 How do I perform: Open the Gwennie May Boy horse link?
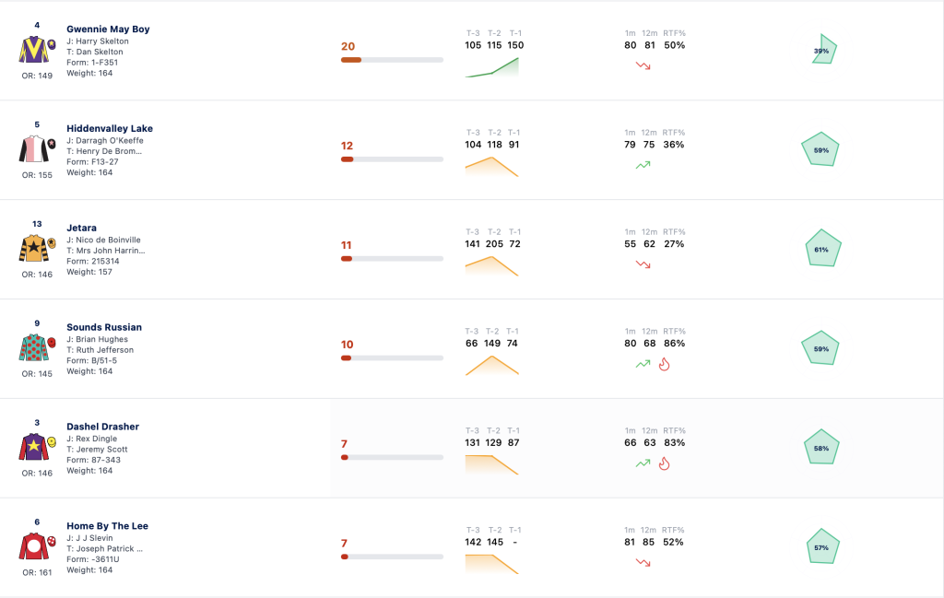pos(108,29)
